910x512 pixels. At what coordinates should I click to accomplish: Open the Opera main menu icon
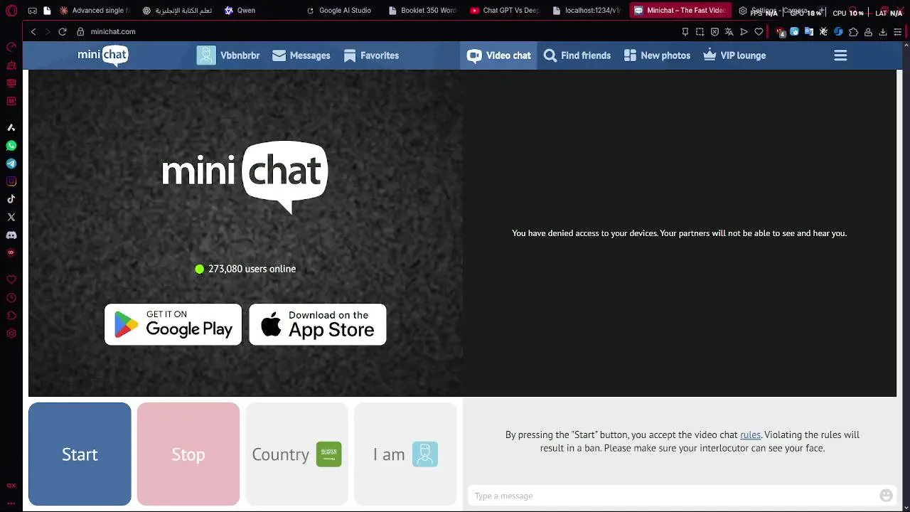tap(11, 11)
